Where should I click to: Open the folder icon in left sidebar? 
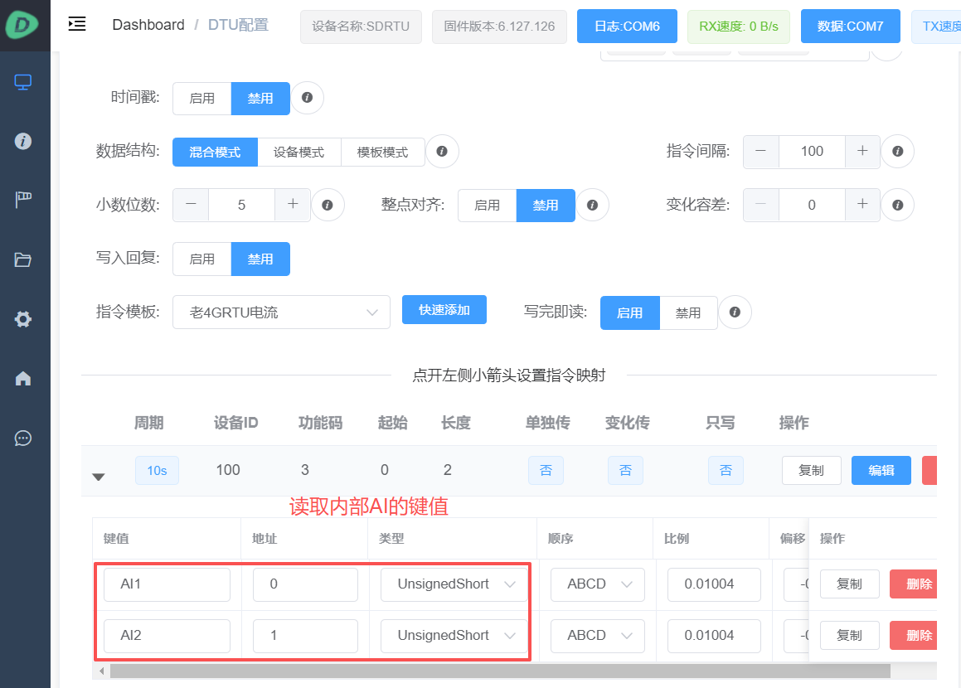[x=25, y=258]
